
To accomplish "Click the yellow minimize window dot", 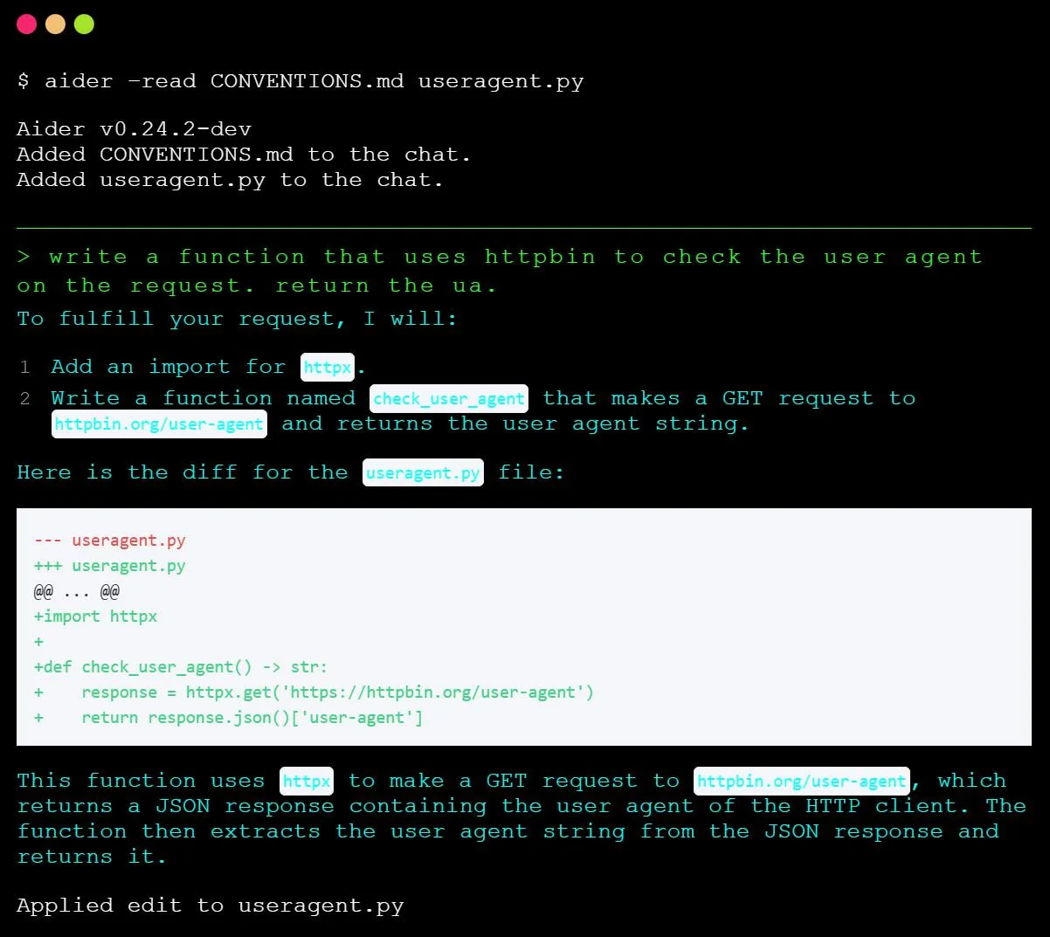I will [55, 24].
